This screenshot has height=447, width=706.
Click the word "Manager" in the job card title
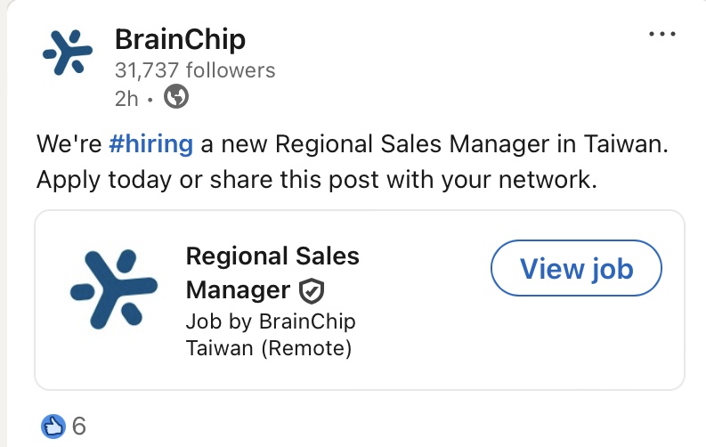click(x=238, y=290)
